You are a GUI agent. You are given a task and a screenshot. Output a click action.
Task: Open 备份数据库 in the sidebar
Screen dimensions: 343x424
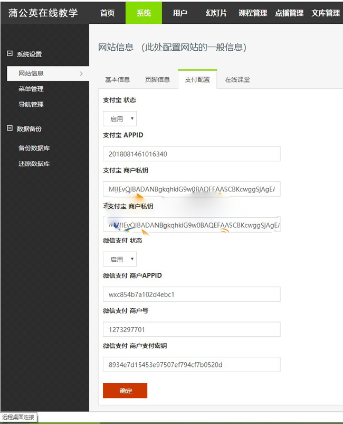click(34, 148)
